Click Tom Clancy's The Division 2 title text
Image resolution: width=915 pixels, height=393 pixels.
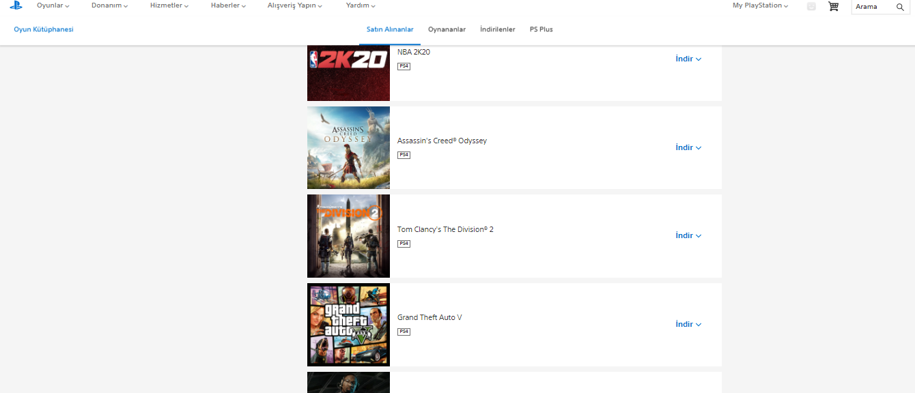pos(445,229)
